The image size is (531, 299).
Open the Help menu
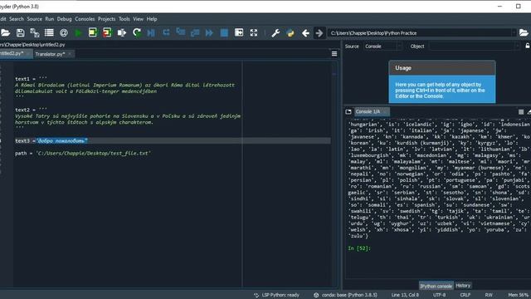click(152, 19)
